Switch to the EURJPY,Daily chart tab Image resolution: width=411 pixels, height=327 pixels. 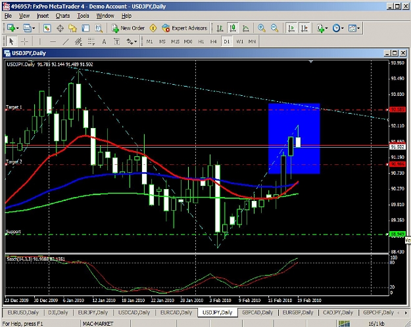click(93, 313)
